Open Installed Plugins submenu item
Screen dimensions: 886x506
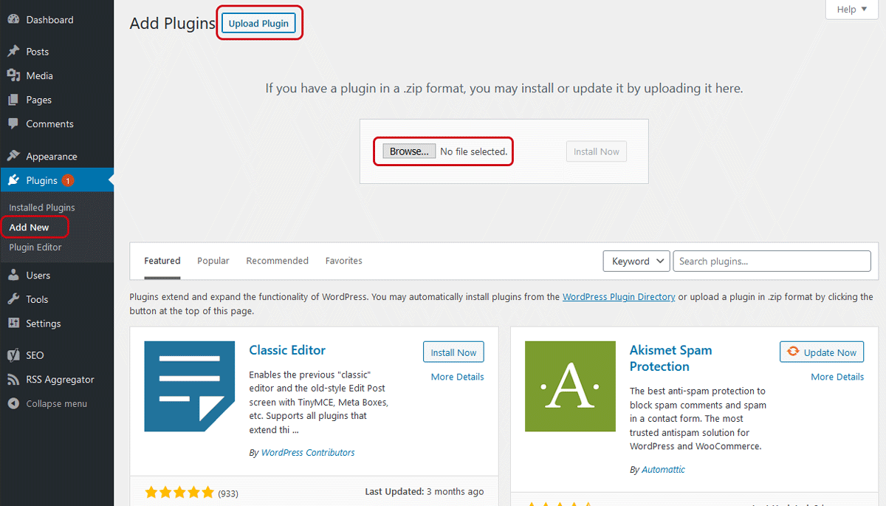tap(42, 208)
